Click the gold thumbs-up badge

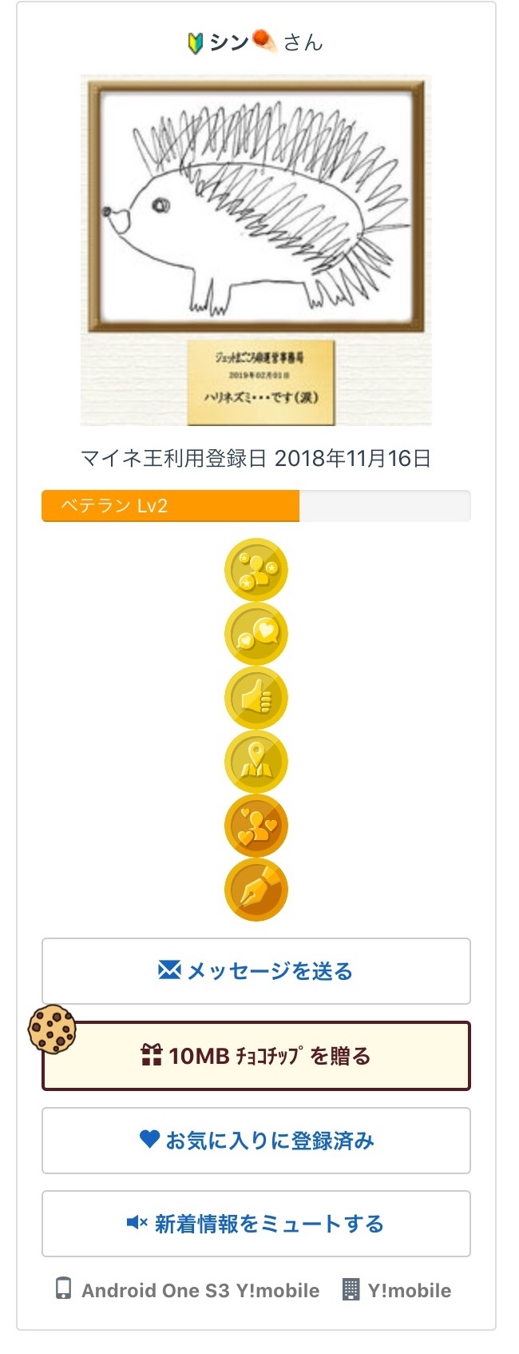256,698
